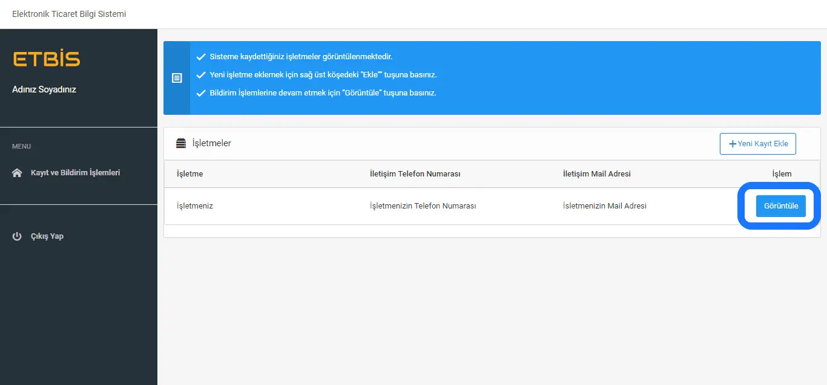The width and height of the screenshot is (827, 385).
Task: Open Kayıt ve Bildirim İşlemleri menu item
Action: (x=75, y=173)
